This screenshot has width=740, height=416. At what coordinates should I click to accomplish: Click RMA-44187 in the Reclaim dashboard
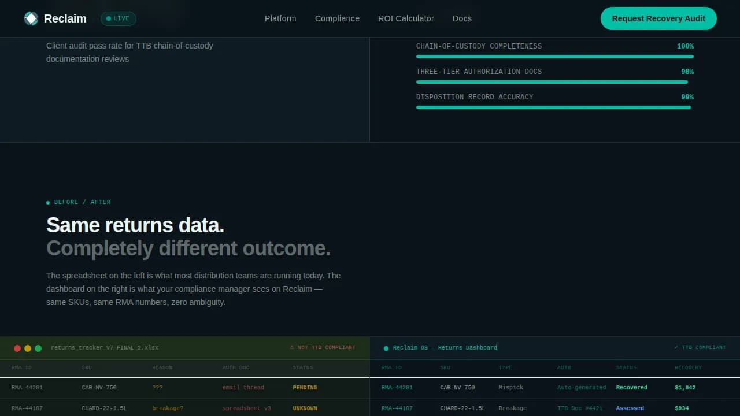(397, 408)
